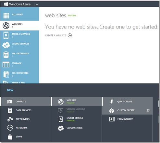Click the arrow circle next to Create a Web Site
Viewport: 160px width, 143px height.
(x=70, y=35)
